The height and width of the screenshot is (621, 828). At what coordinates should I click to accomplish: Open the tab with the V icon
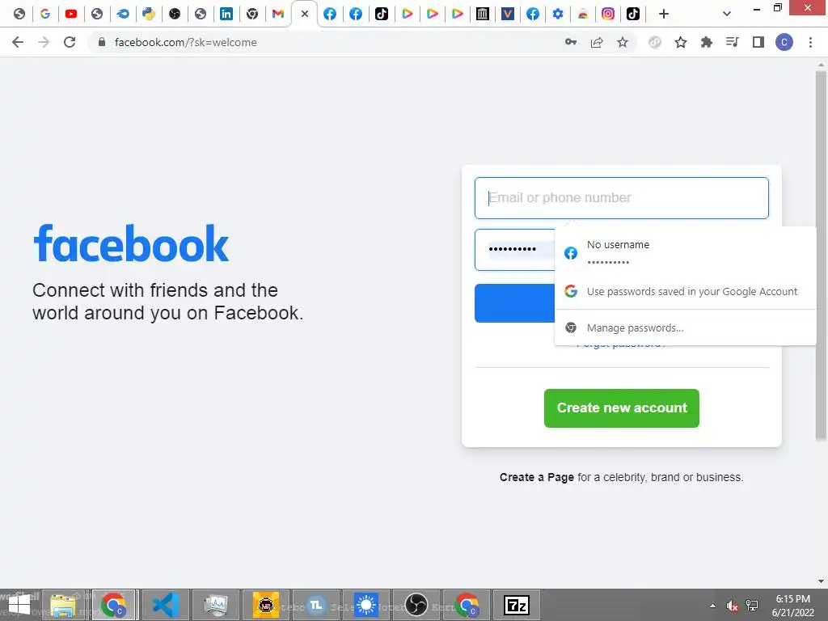(x=508, y=14)
